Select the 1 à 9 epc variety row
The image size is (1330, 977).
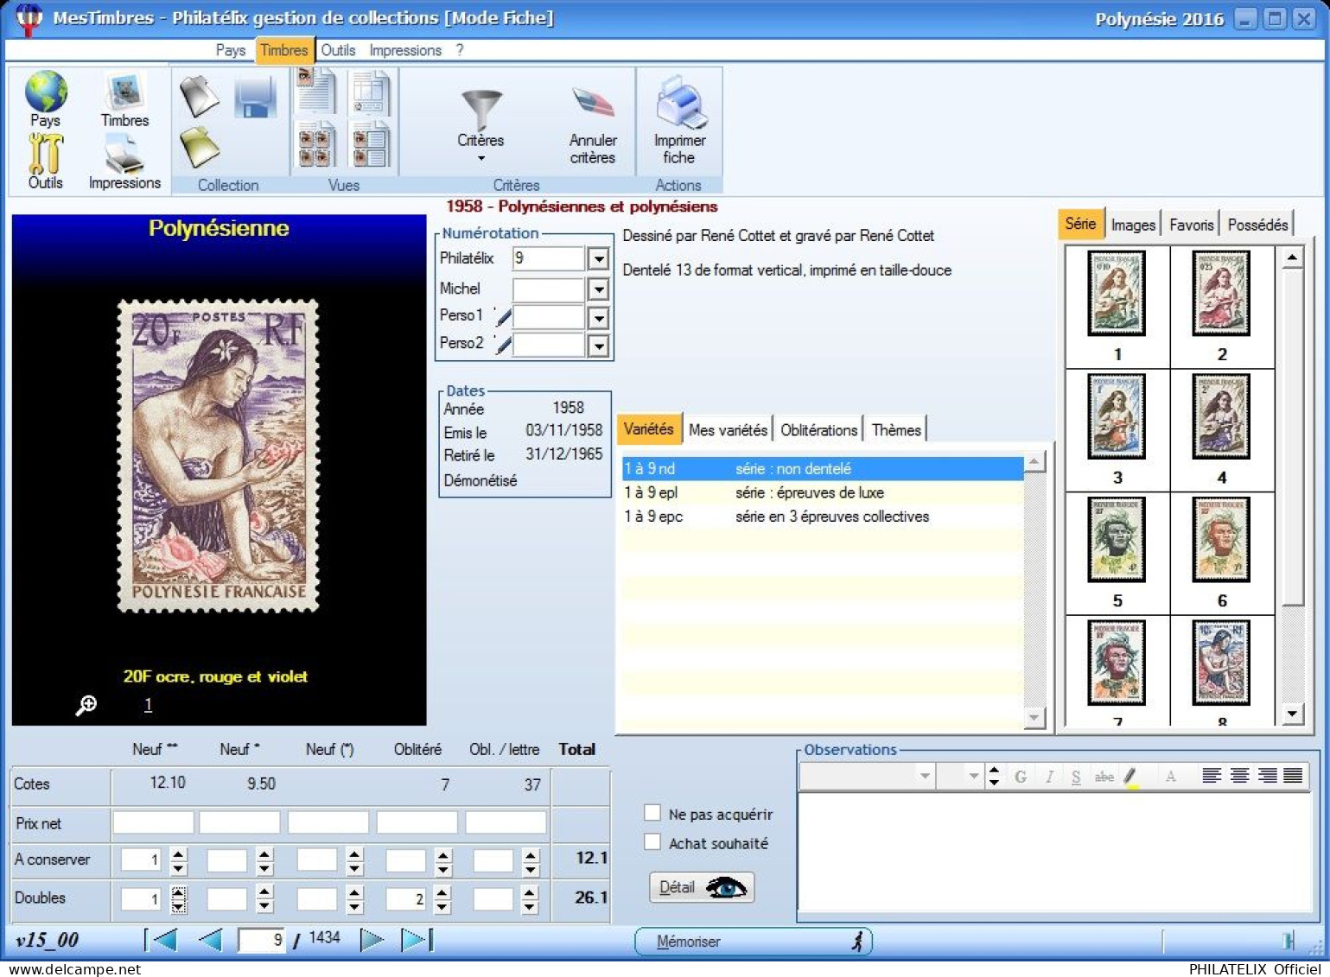(822, 517)
